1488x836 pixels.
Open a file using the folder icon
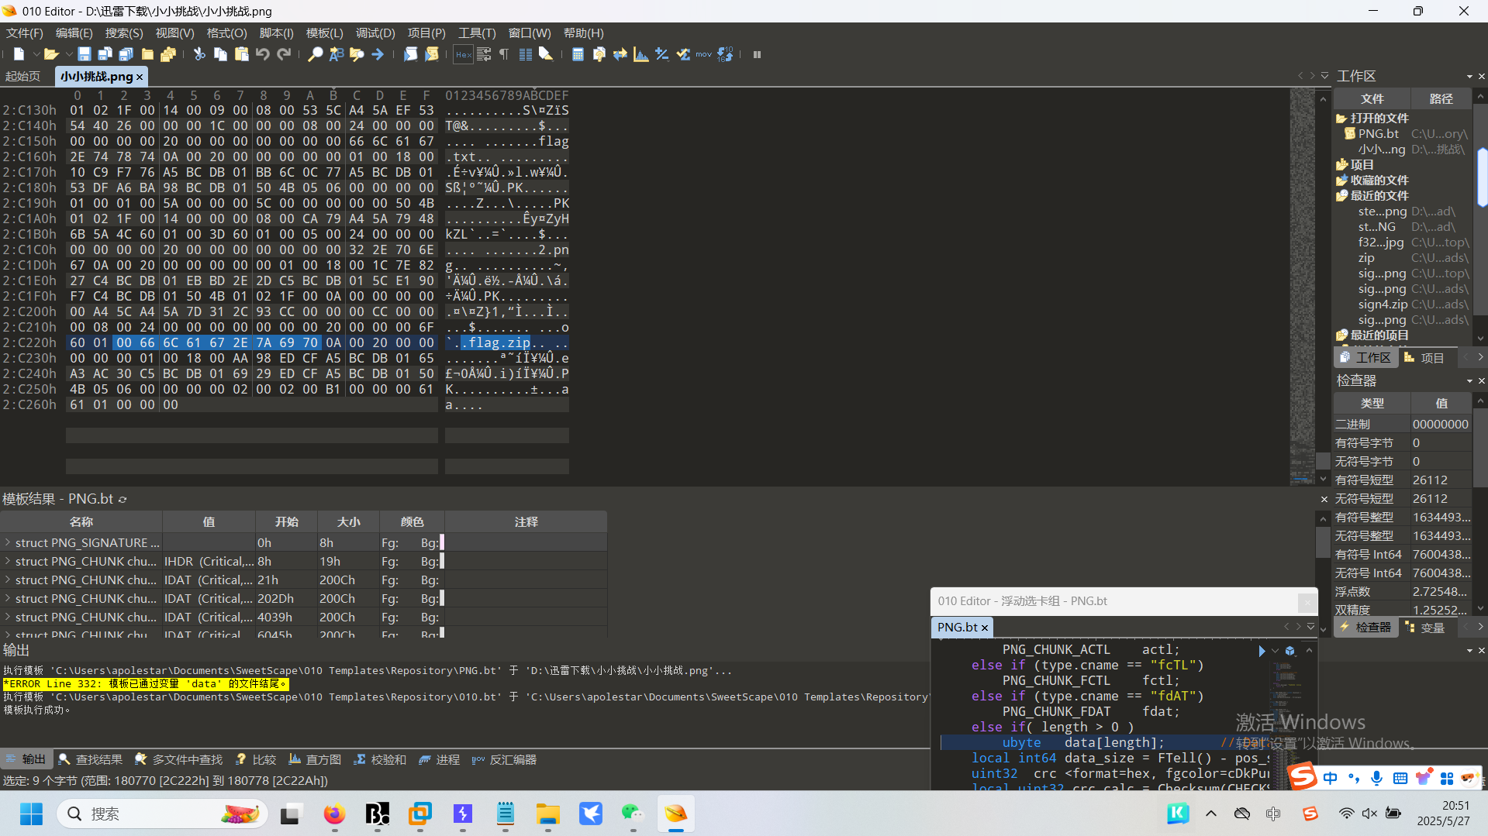point(50,54)
